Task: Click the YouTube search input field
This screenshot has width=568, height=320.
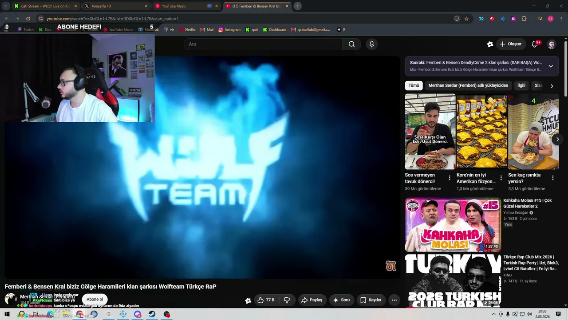Action: (263, 44)
